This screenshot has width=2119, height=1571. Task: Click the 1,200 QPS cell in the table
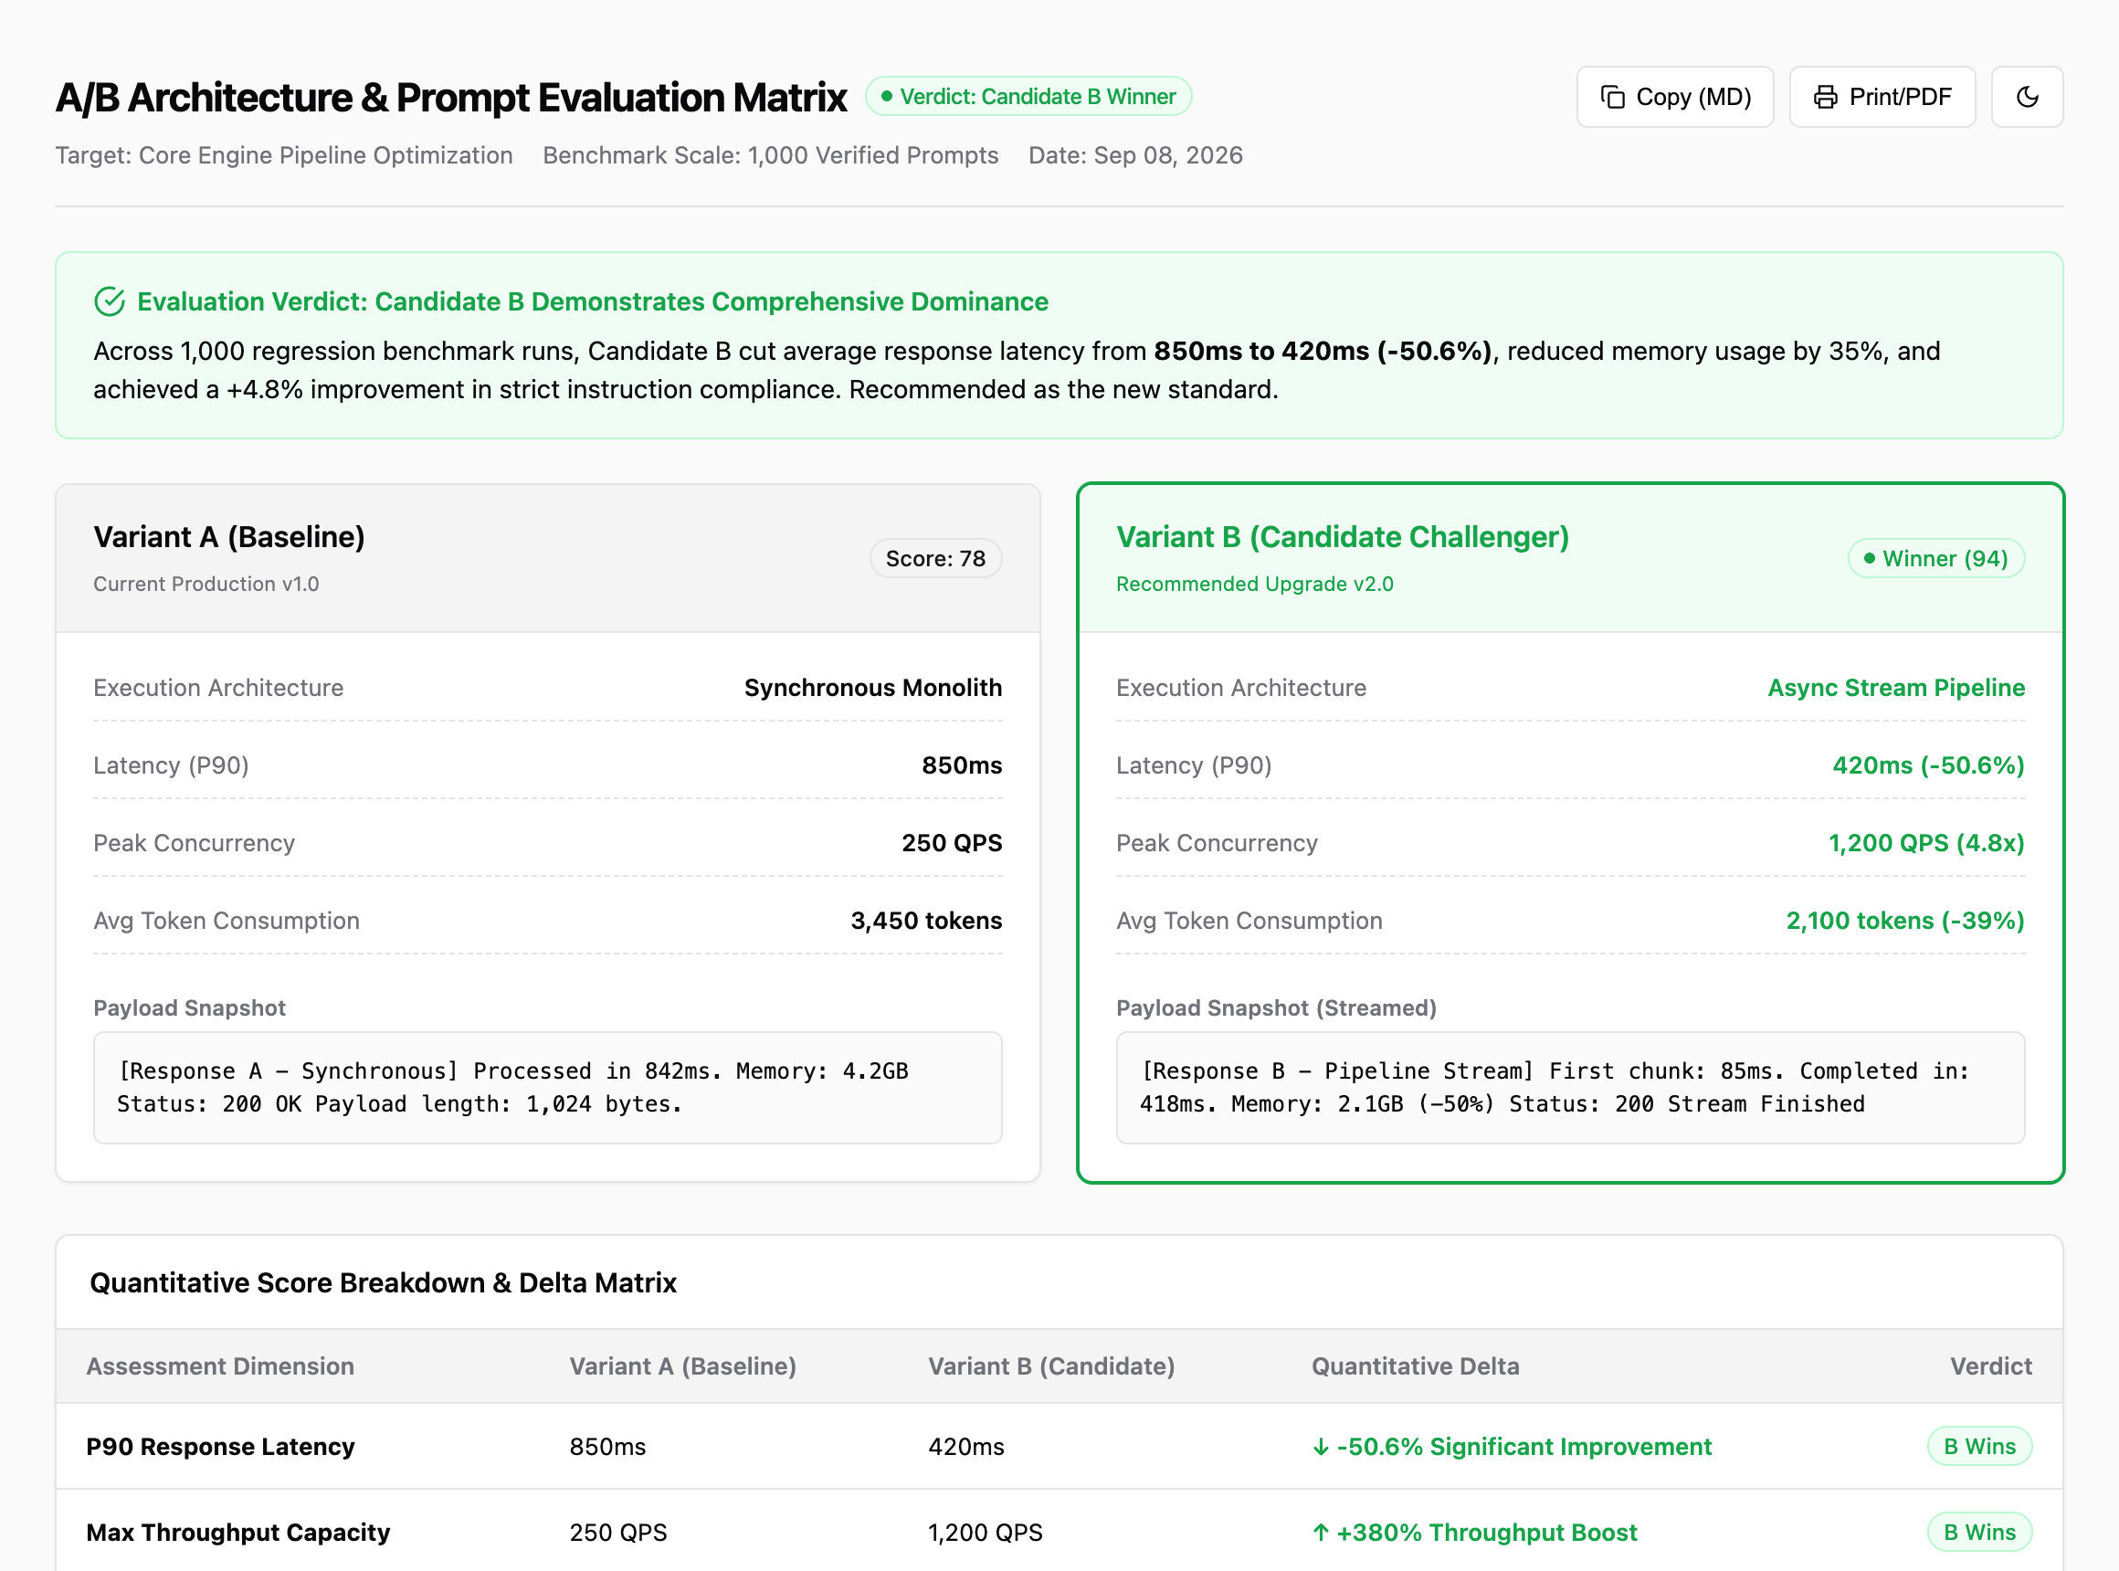pyautogui.click(x=986, y=1532)
